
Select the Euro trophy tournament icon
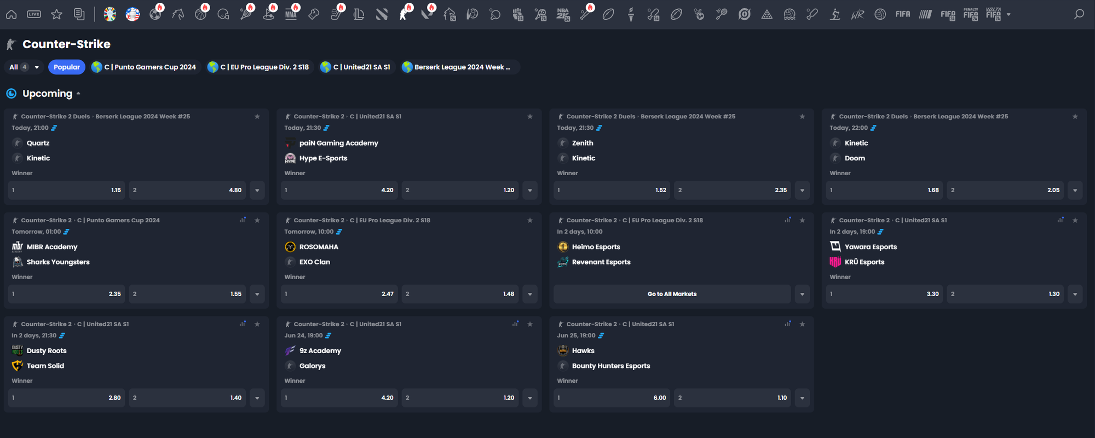pyautogui.click(x=110, y=14)
